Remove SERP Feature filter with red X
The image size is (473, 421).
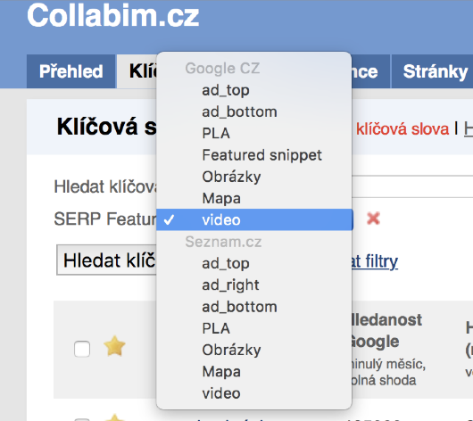(373, 219)
